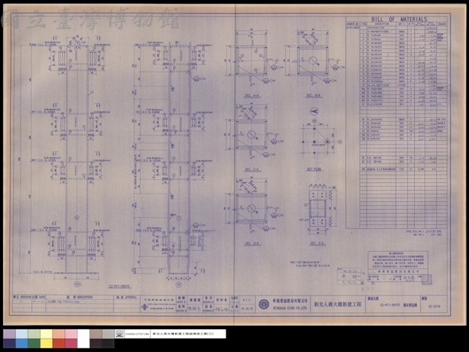The height and width of the screenshot is (352, 469).
Task: Select the red swatch on color chart
Action: [x=59, y=343]
